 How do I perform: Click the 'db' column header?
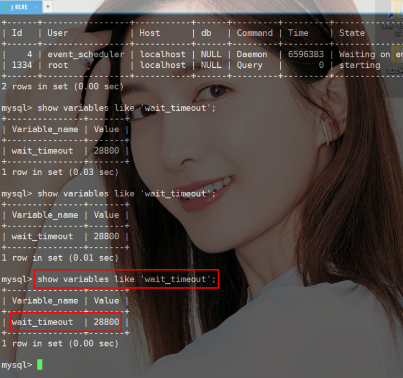(x=206, y=33)
